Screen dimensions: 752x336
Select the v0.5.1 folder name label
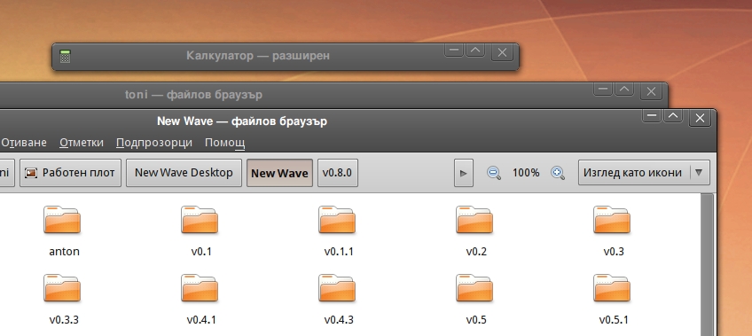point(614,319)
